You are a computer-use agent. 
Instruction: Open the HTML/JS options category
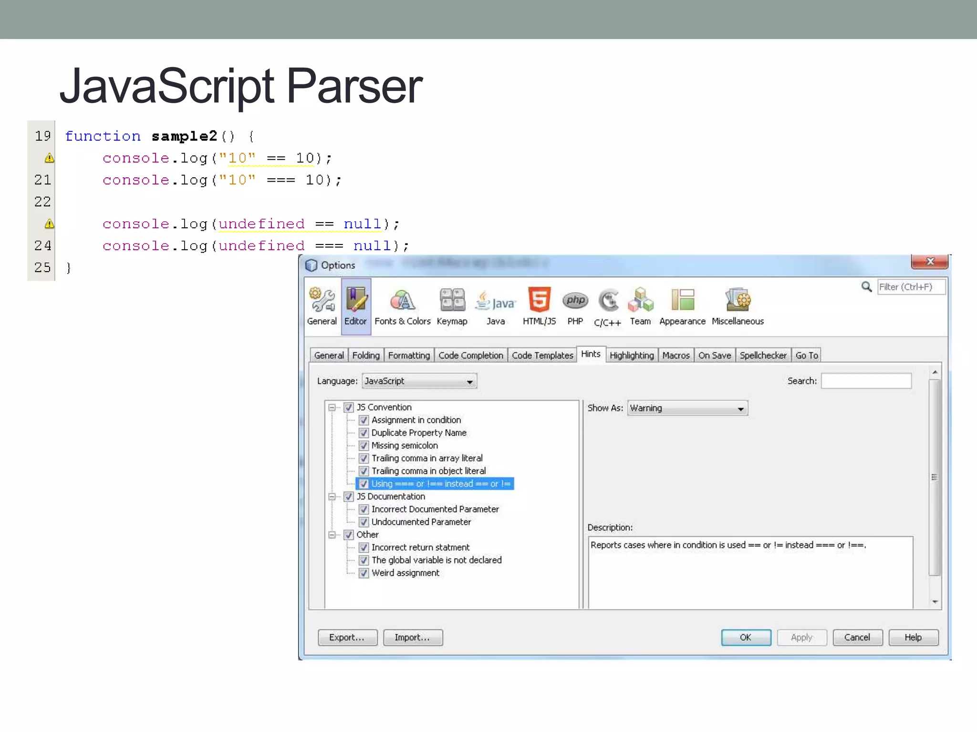click(x=539, y=306)
